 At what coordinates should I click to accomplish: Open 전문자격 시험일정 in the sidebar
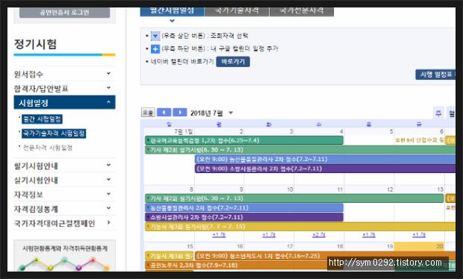(48, 148)
